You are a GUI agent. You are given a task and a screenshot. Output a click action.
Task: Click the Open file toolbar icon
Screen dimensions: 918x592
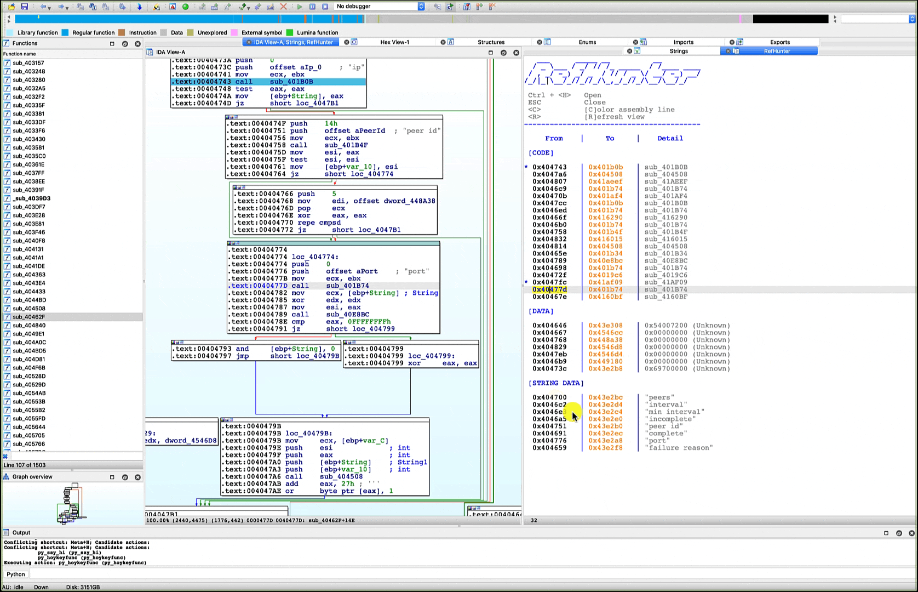pos(12,7)
